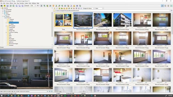Screen dimensions: 173x97
Task: Click the open file folder toolbar icon
Action: 5,6
